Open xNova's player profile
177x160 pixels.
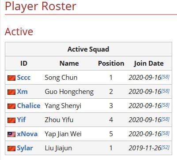pos(27,134)
